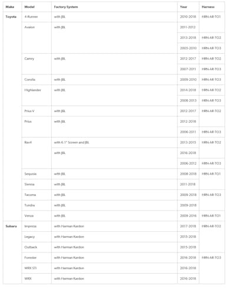This screenshot has height=295, width=228.
Task: Click the Avalon 2005-2010 year cell
Action: pos(189,48)
